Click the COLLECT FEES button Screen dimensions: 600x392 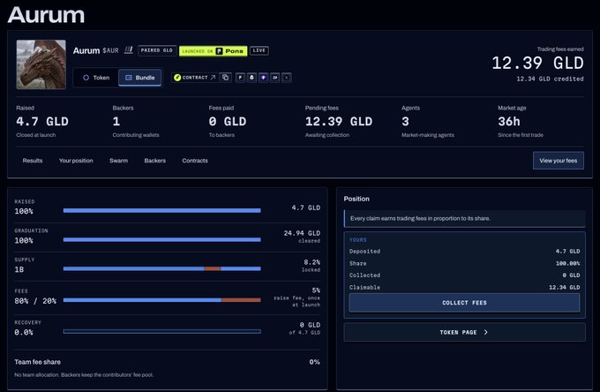464,303
